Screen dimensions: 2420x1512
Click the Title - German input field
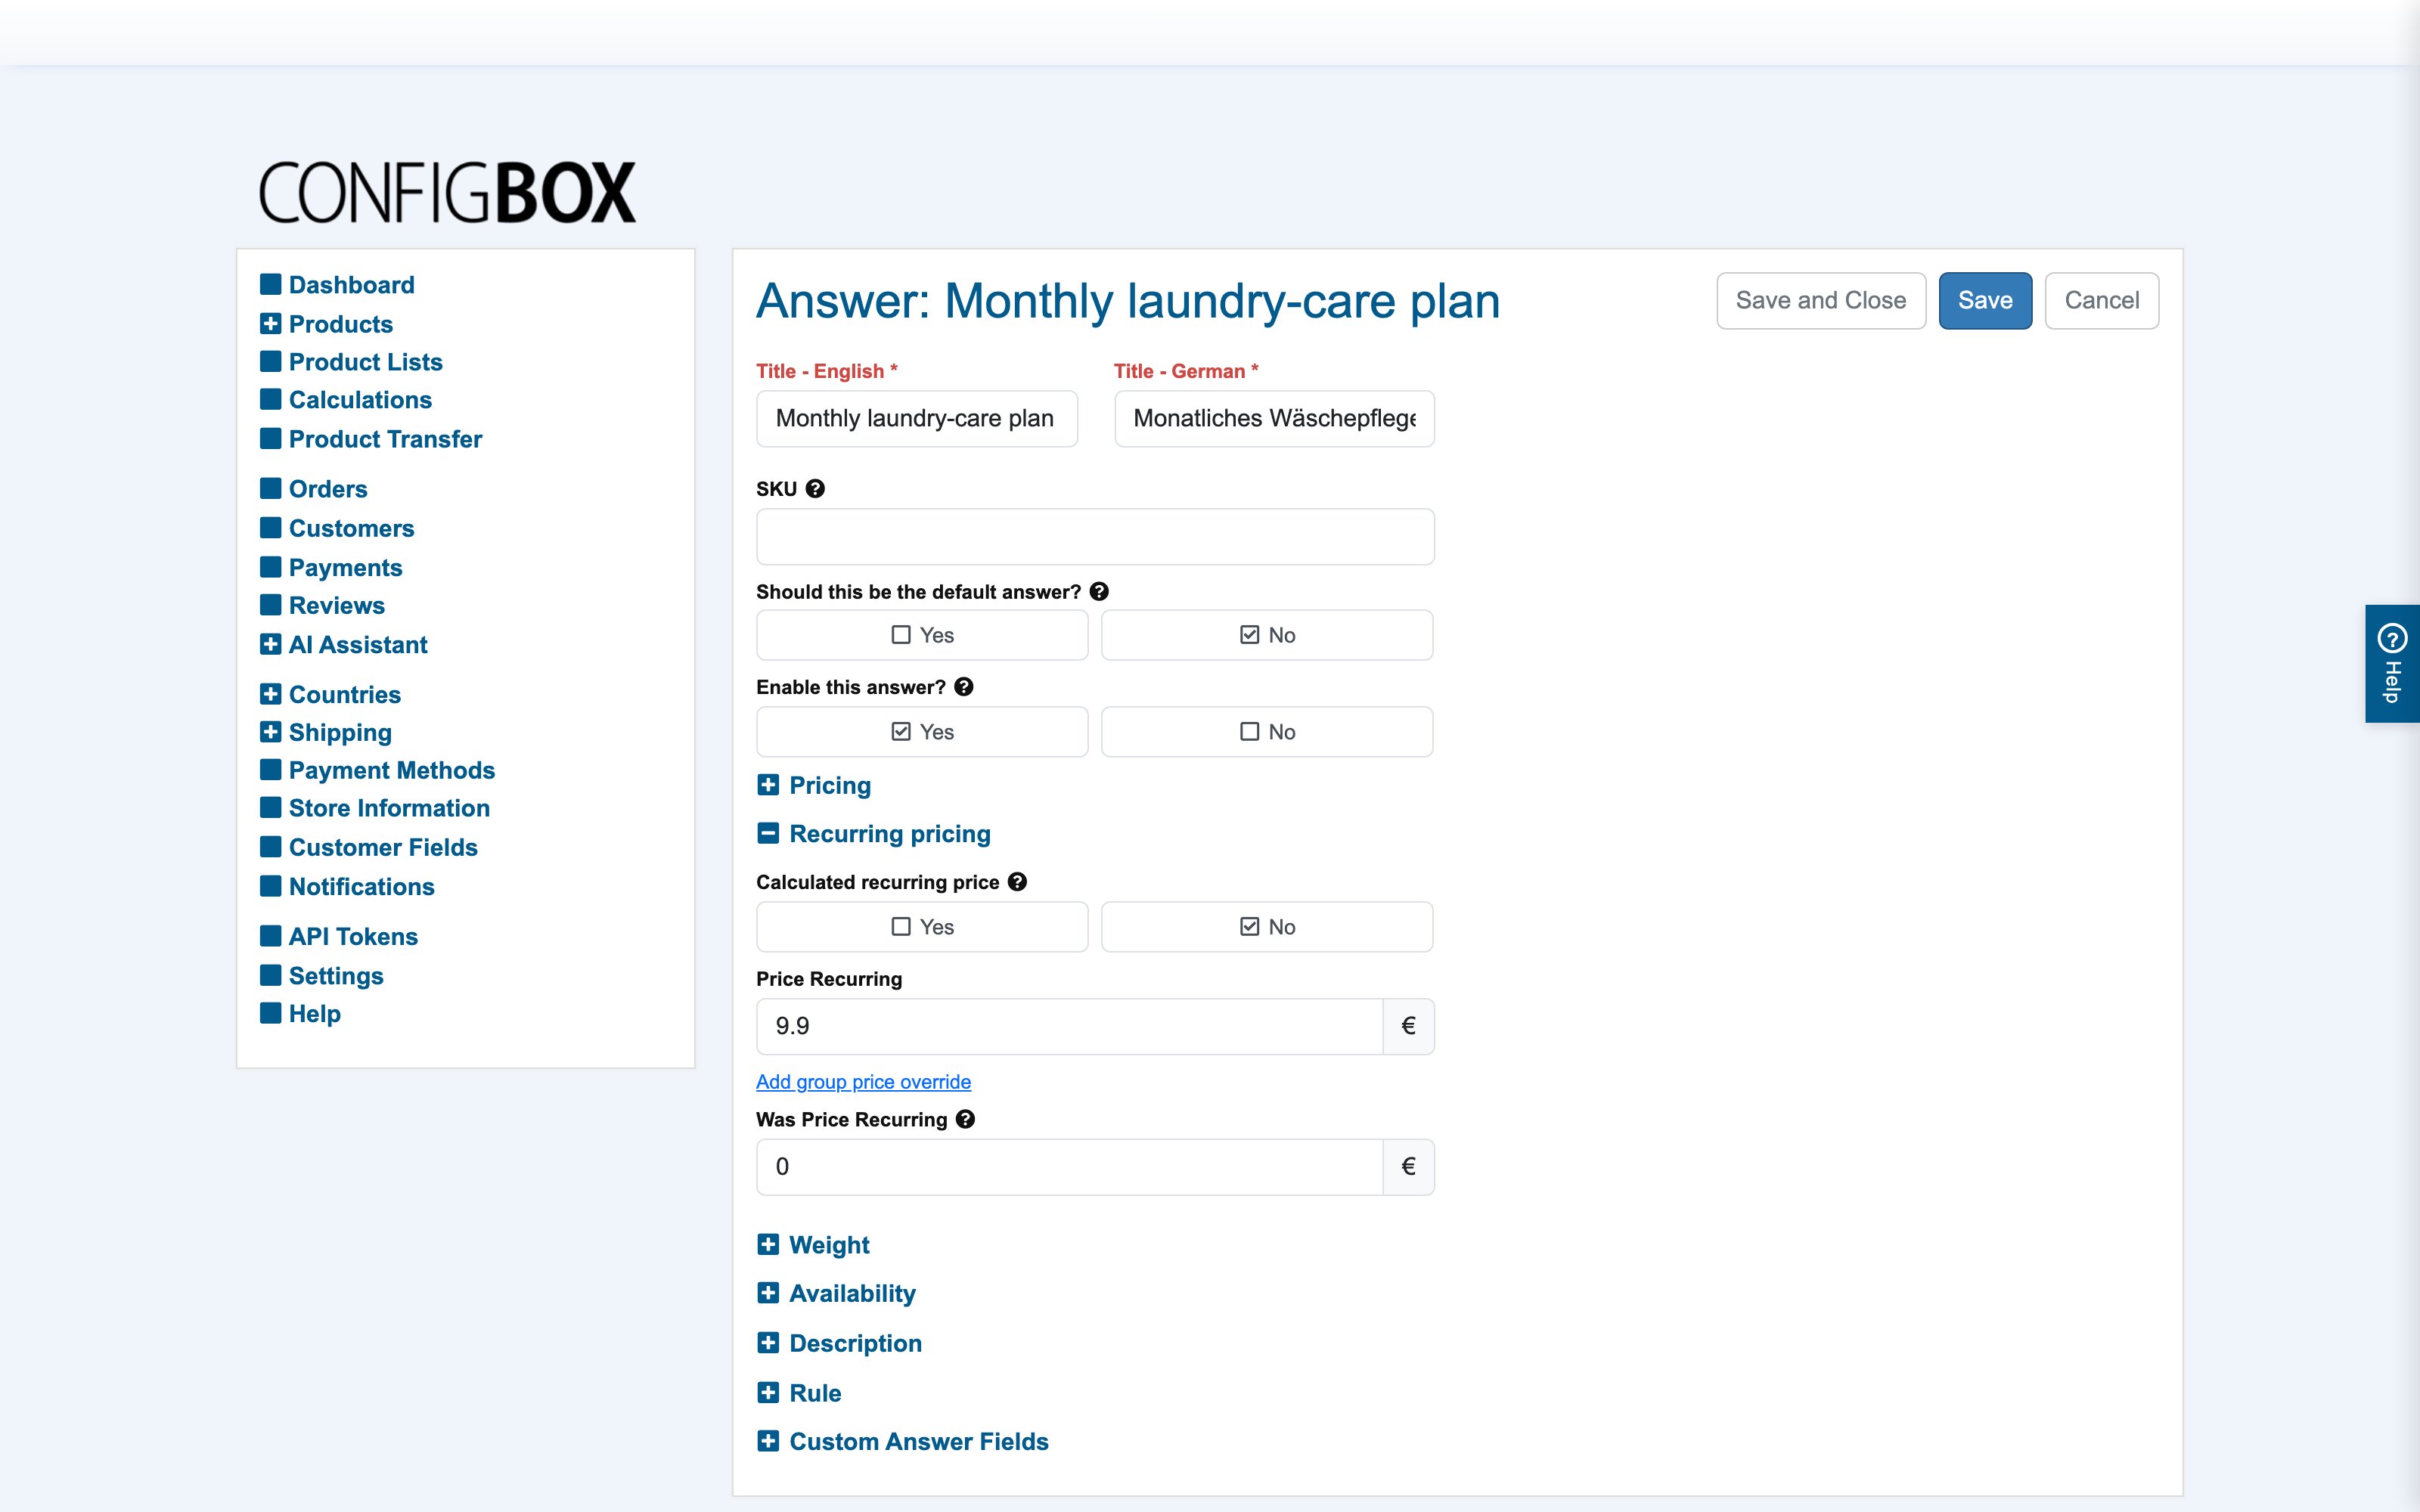click(x=1274, y=418)
